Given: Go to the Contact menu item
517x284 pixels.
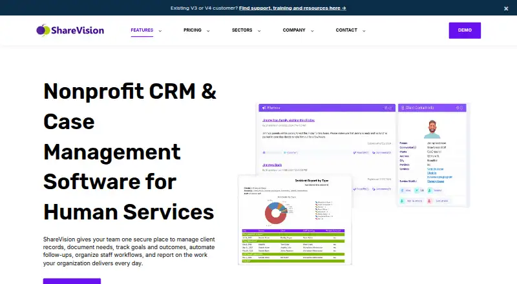Looking at the screenshot, I should coord(346,30).
